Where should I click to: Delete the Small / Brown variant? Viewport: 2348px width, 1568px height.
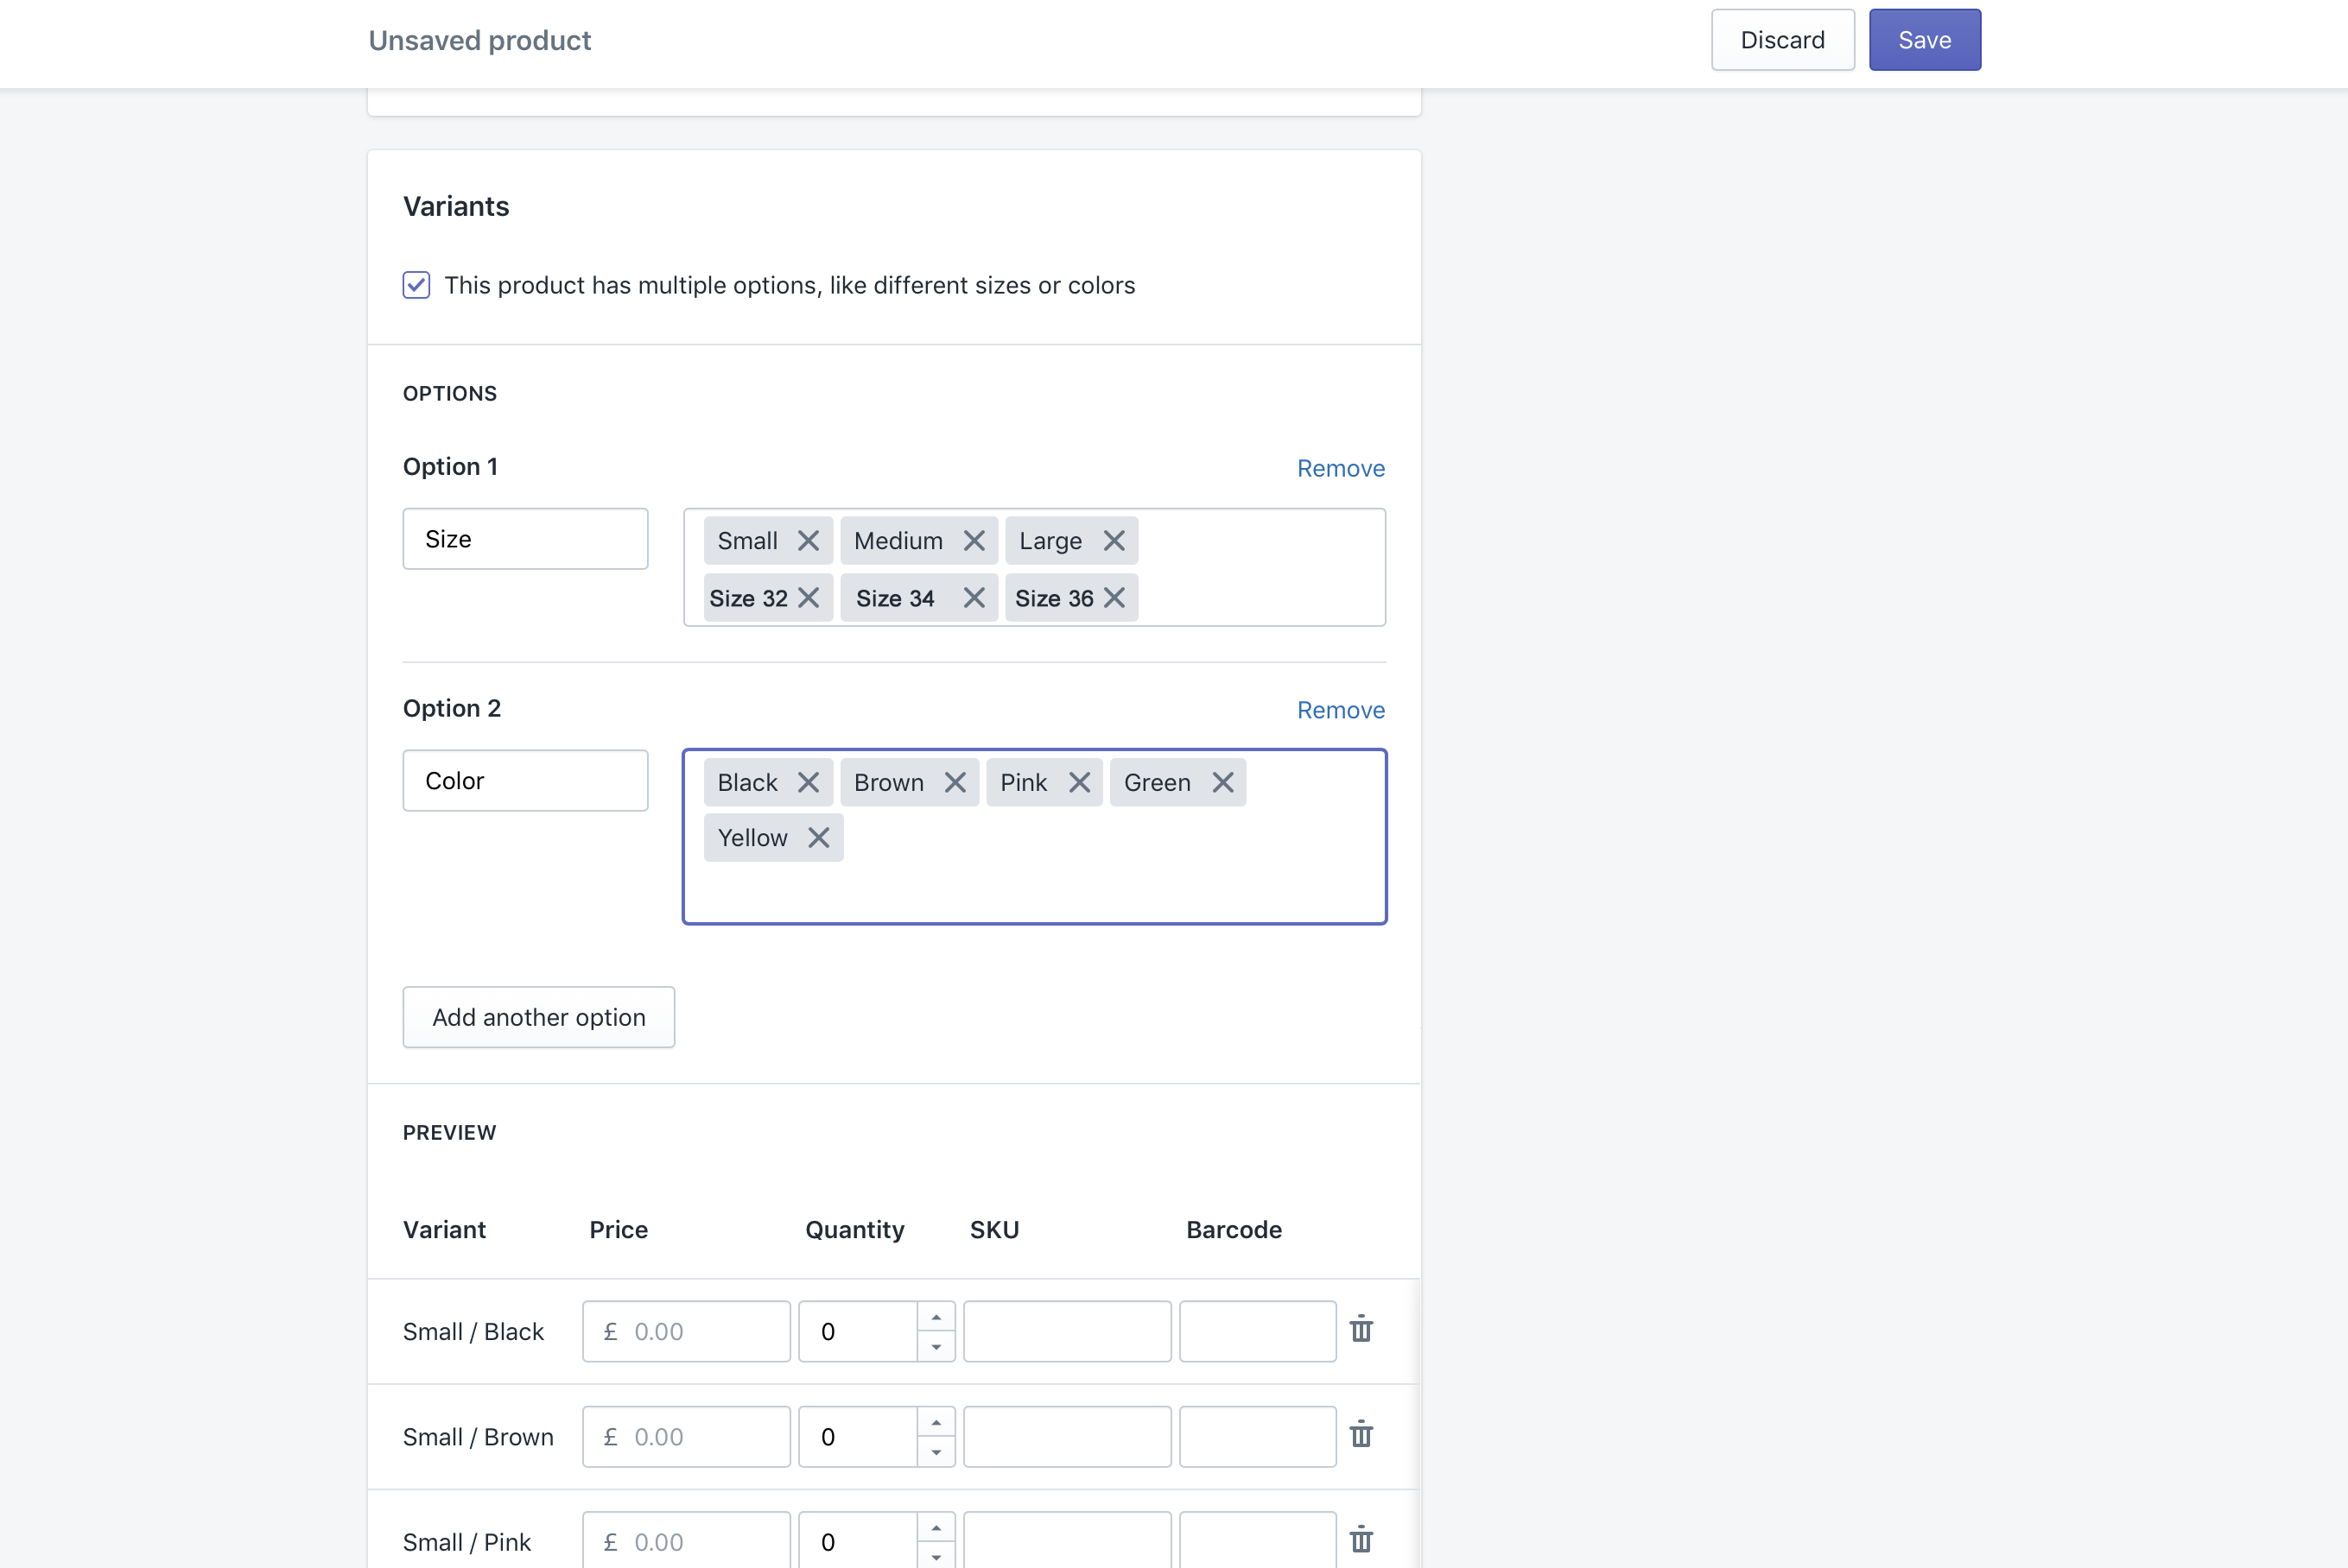(1361, 1435)
